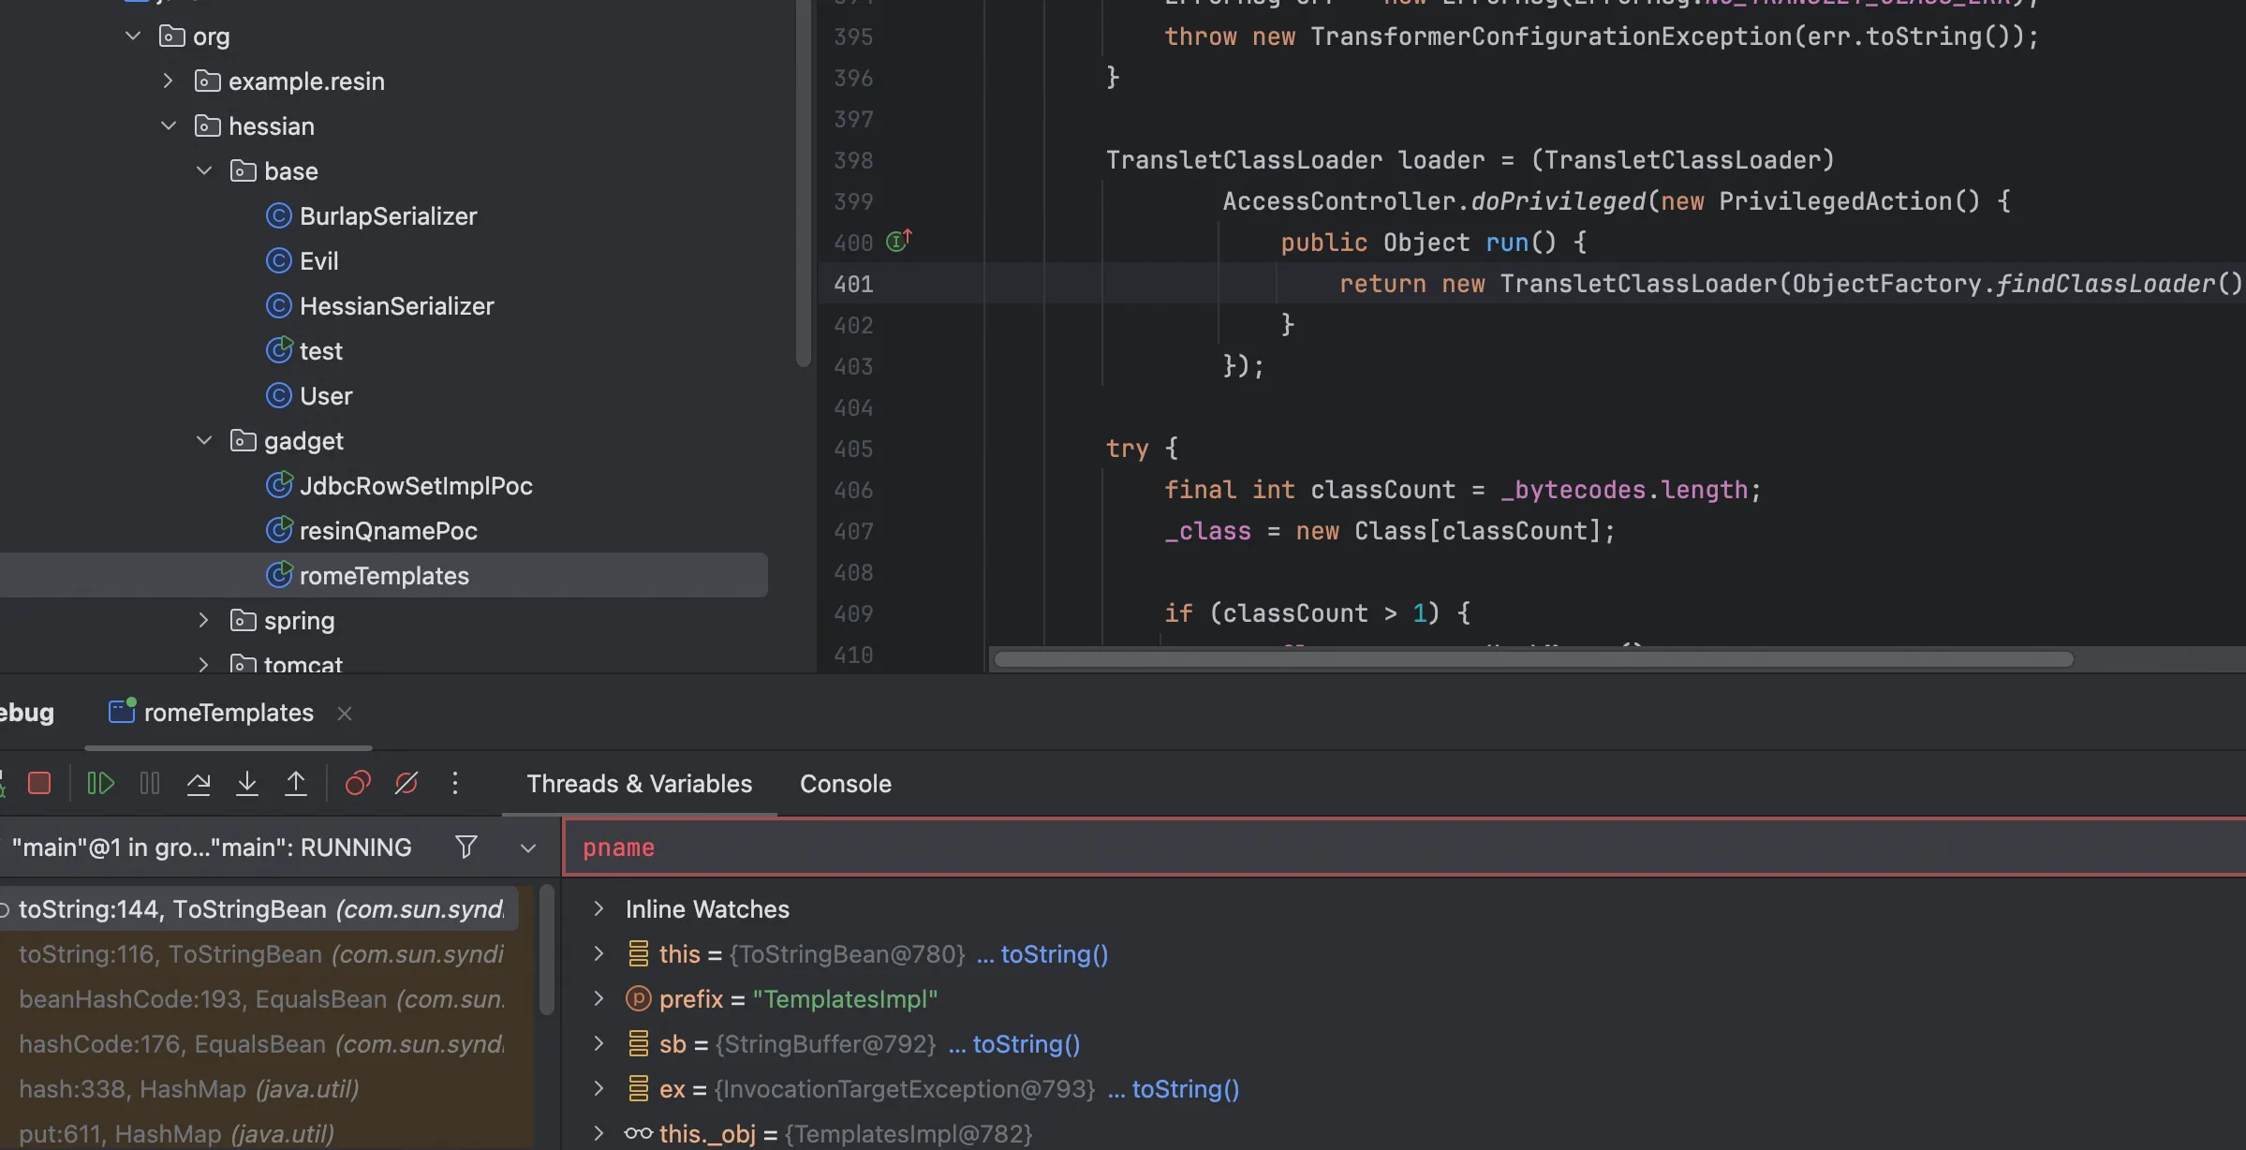2246x1150 pixels.
Task: Switch to Console tab
Action: pos(845,784)
